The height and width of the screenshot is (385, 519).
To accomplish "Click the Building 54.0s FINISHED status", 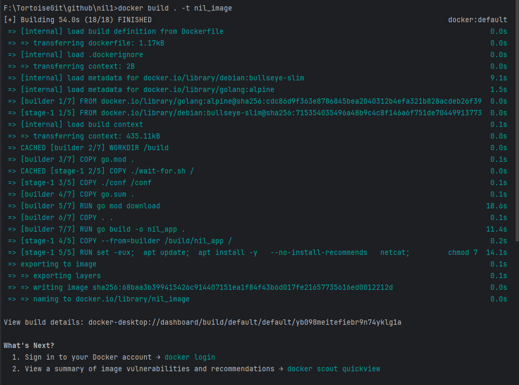I will 86,20.
